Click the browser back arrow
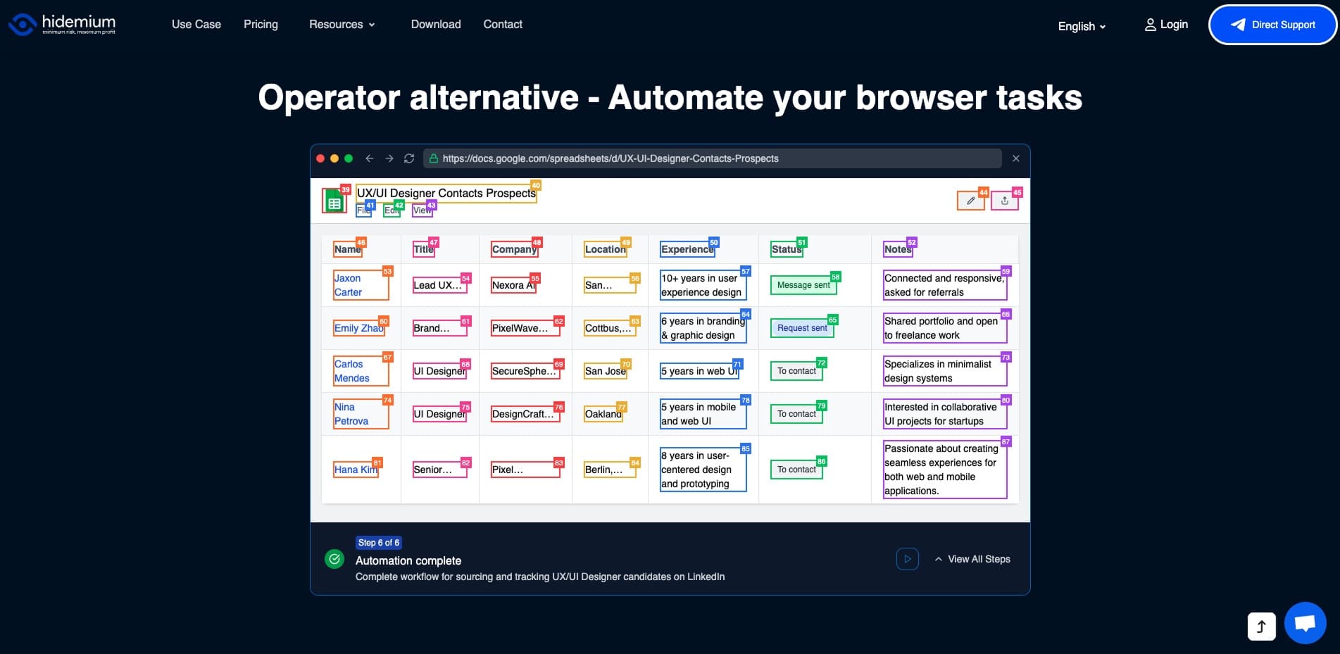1340x654 pixels. coord(370,158)
